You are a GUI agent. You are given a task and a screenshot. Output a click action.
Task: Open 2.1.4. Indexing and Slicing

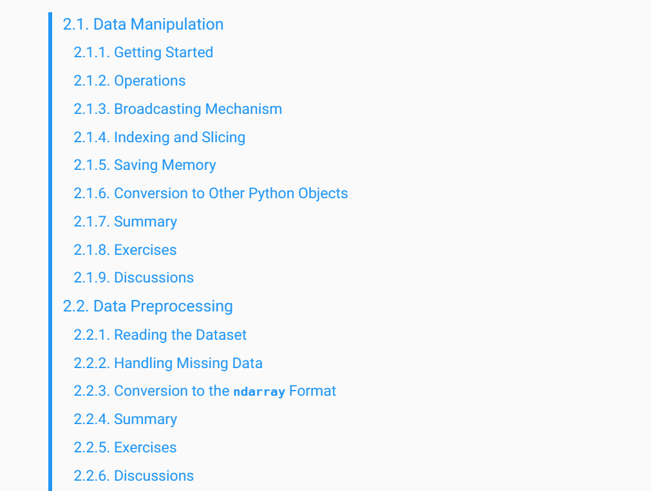coord(159,138)
